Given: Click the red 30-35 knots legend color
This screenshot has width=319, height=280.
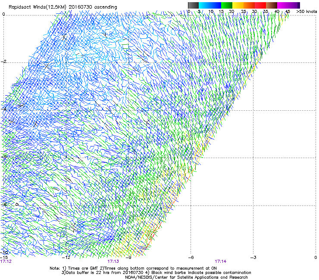Looking at the screenshot, I should coord(260,5).
